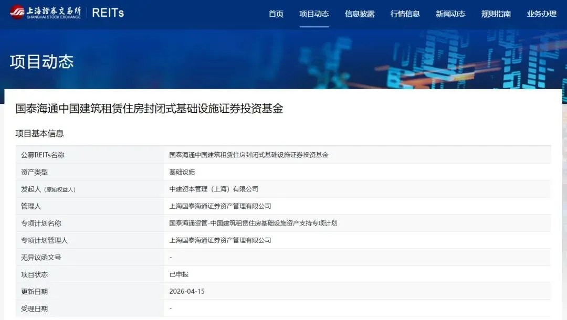Click the 公募REITs名称 row label
567x320 pixels.
click(43, 155)
